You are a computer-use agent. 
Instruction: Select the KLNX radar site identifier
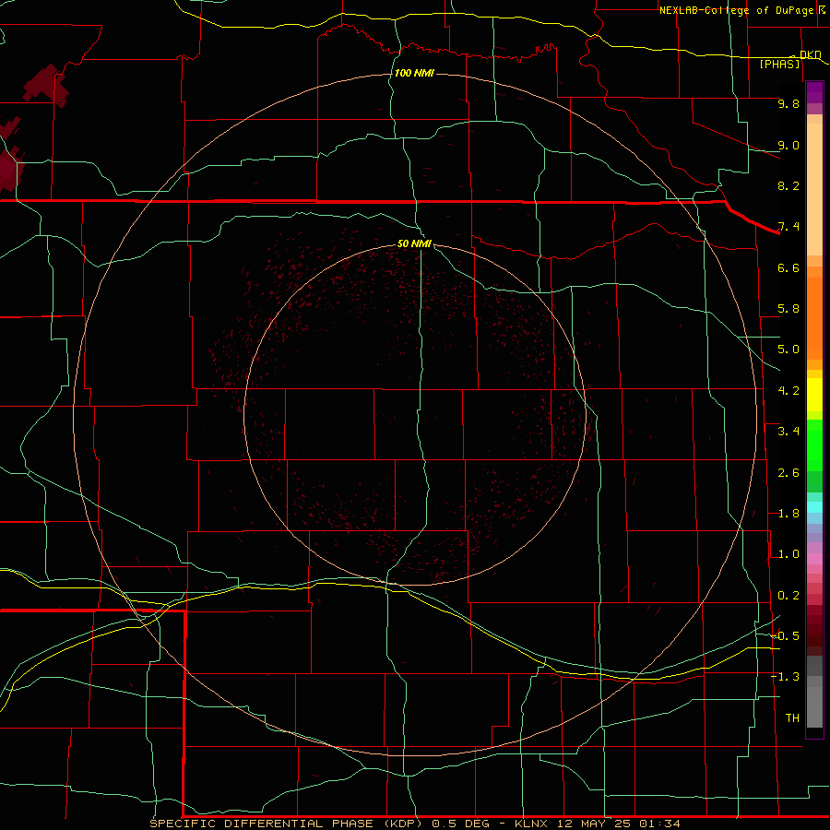point(531,824)
